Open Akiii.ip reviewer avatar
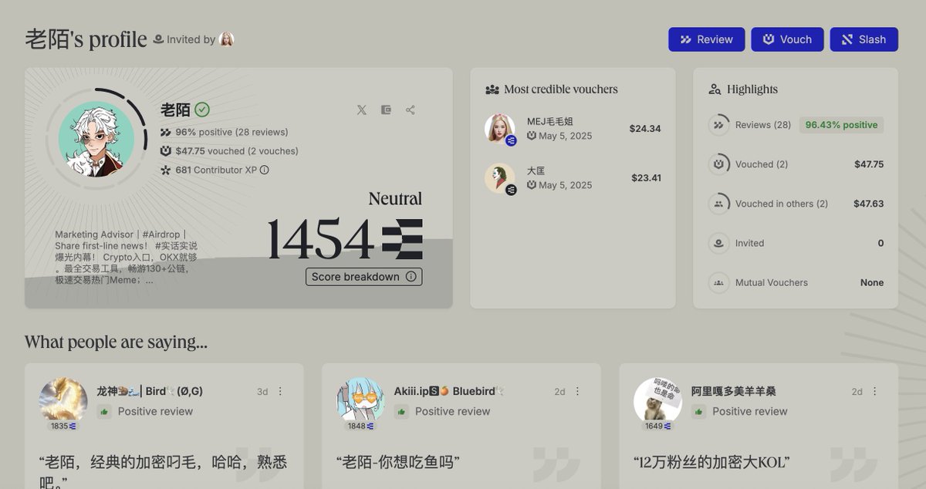926x489 pixels. click(360, 400)
